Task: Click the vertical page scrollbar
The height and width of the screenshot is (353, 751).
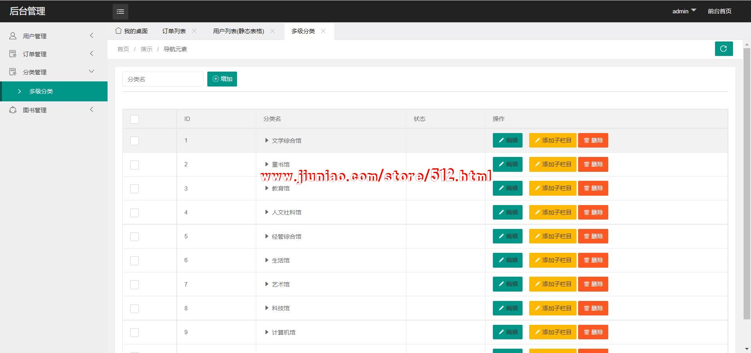Action: coord(746,184)
